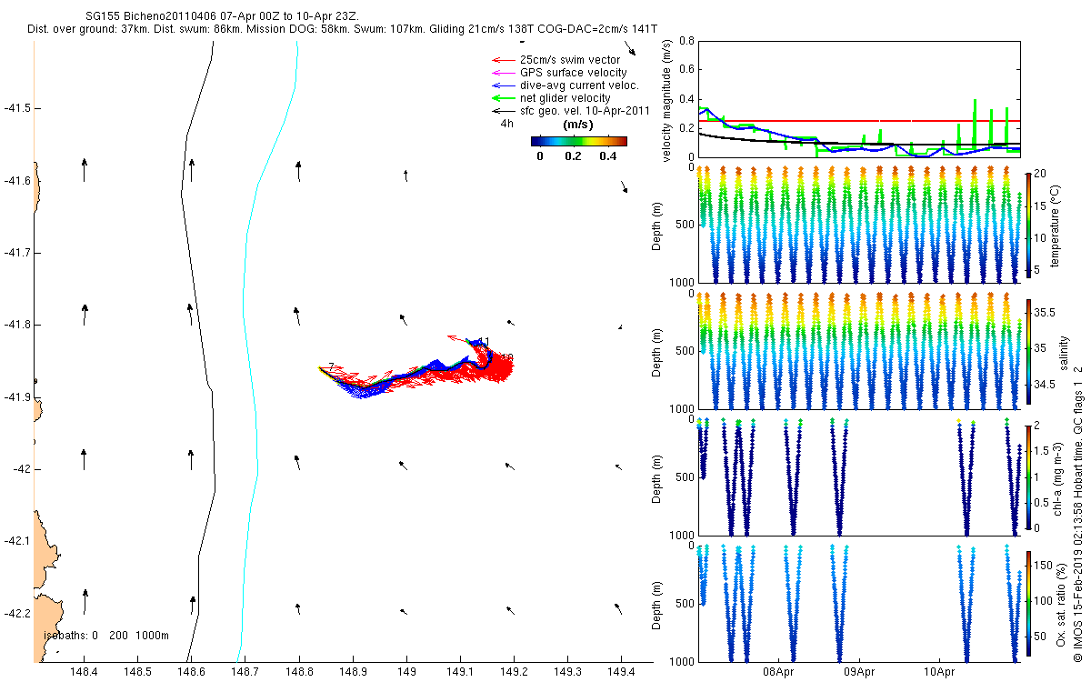Click the 'isobaths: 0 200 1000m' caption
This screenshot has height=682, width=1091.
click(106, 636)
